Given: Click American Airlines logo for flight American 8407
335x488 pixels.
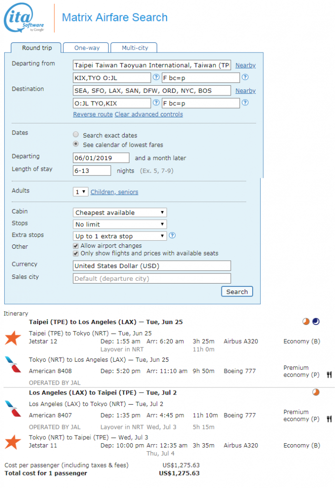Looking at the screenshot, I should coord(13,408).
